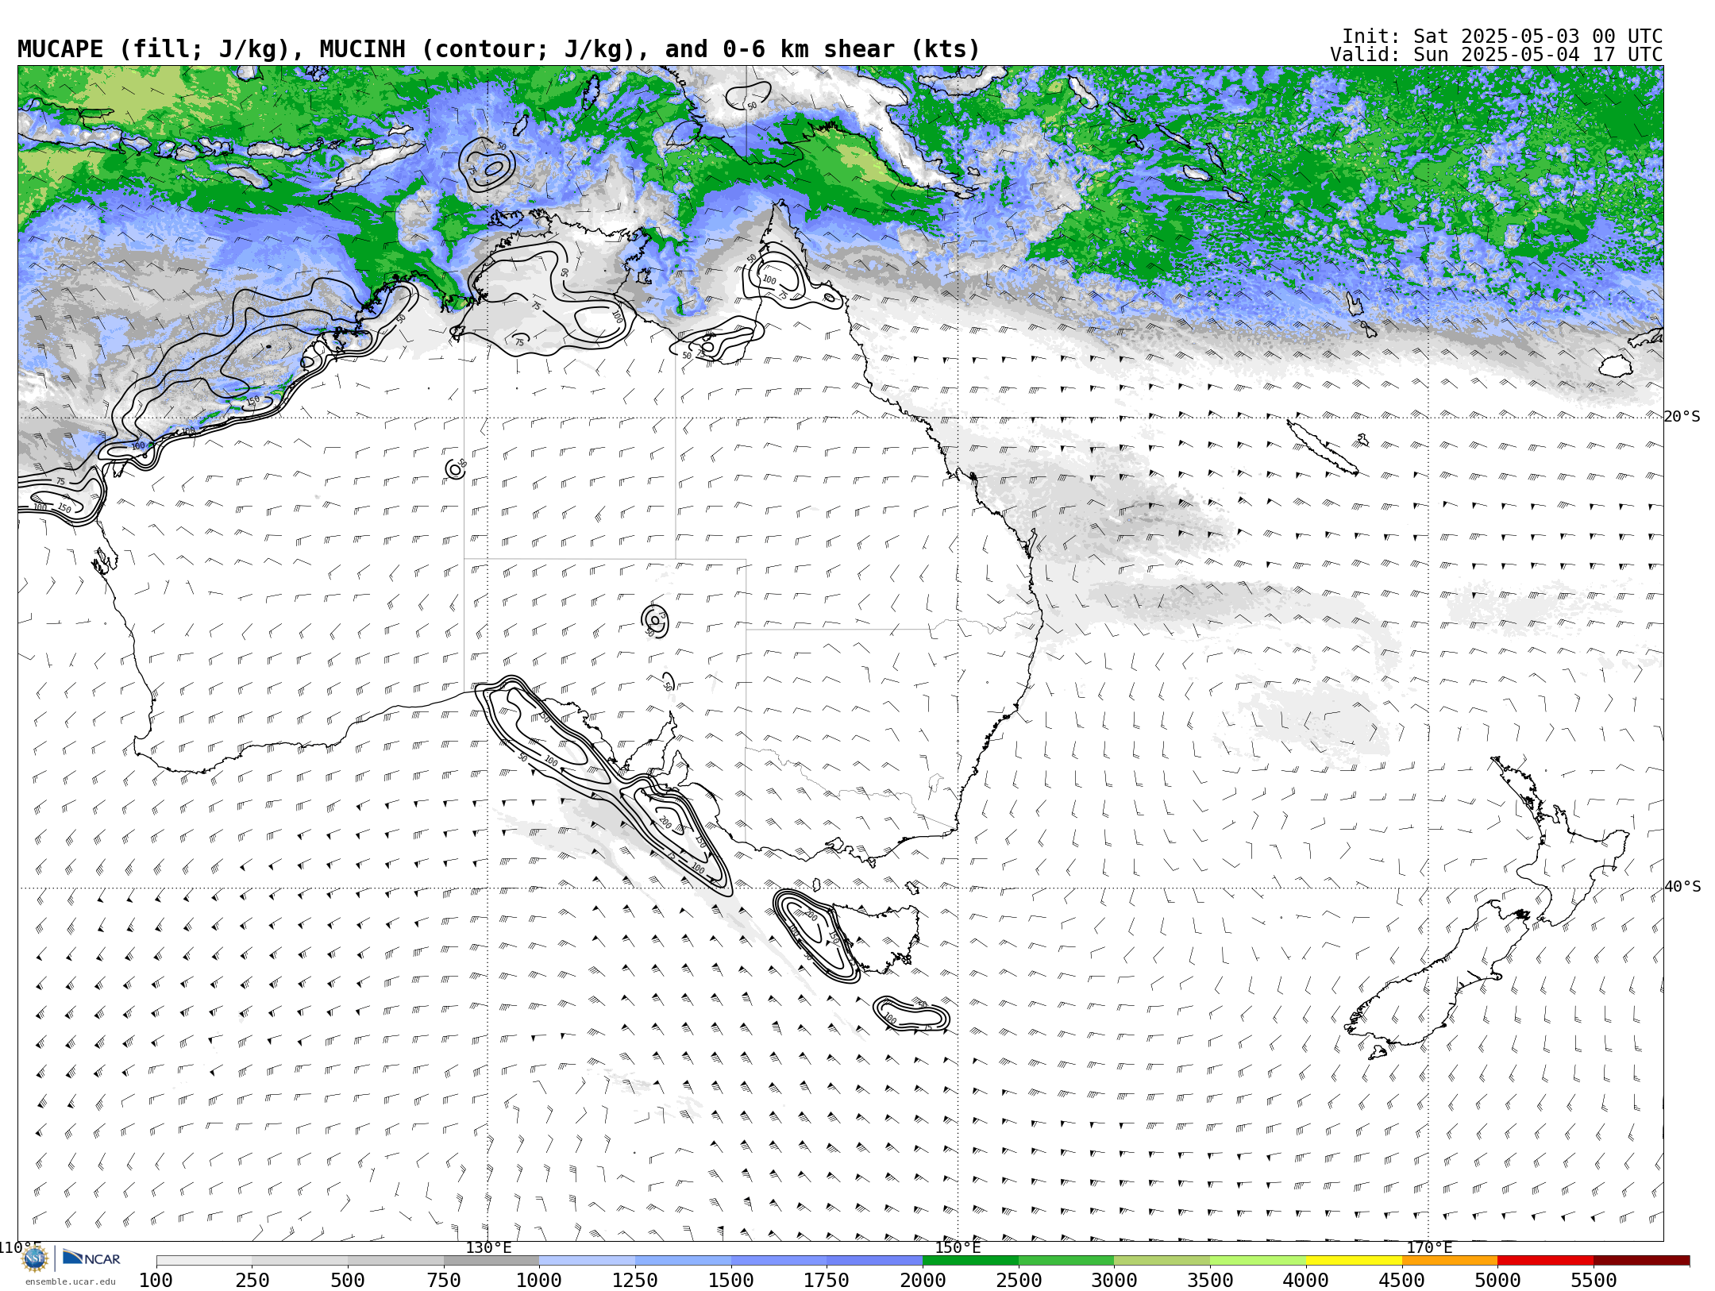
Task: Click the colorbar label 2500
Action: coord(1019,1281)
